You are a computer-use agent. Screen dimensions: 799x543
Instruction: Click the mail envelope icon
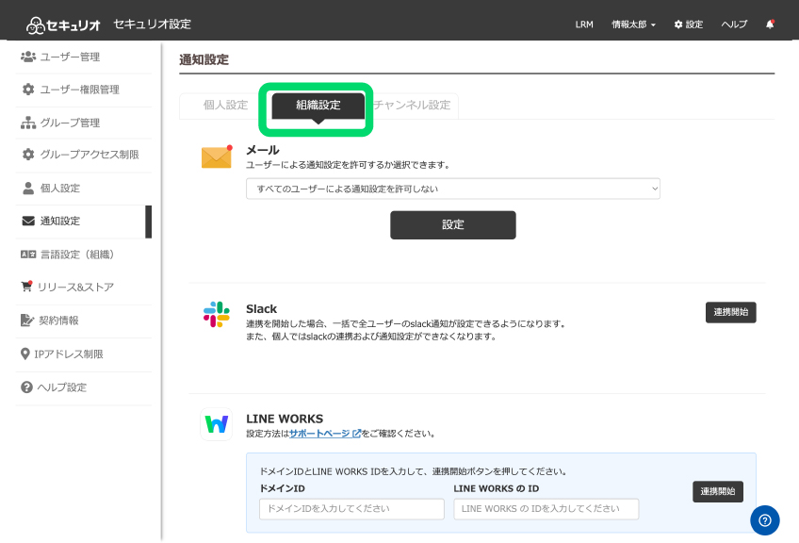tap(217, 157)
